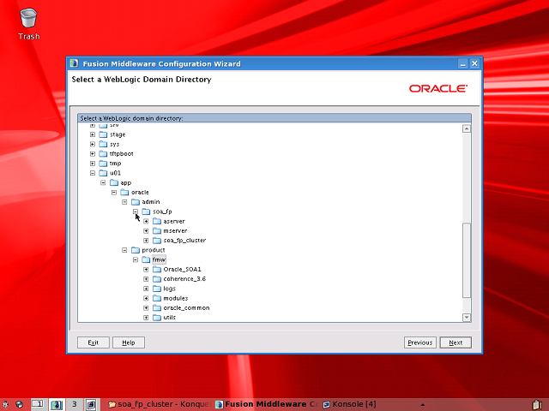
Task: Expand the Oracle_SOA1 folder node
Action: pyautogui.click(x=146, y=270)
